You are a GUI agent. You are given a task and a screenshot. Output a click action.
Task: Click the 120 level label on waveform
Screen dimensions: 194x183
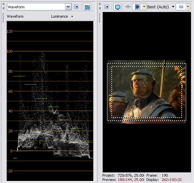click(x=10, y=31)
